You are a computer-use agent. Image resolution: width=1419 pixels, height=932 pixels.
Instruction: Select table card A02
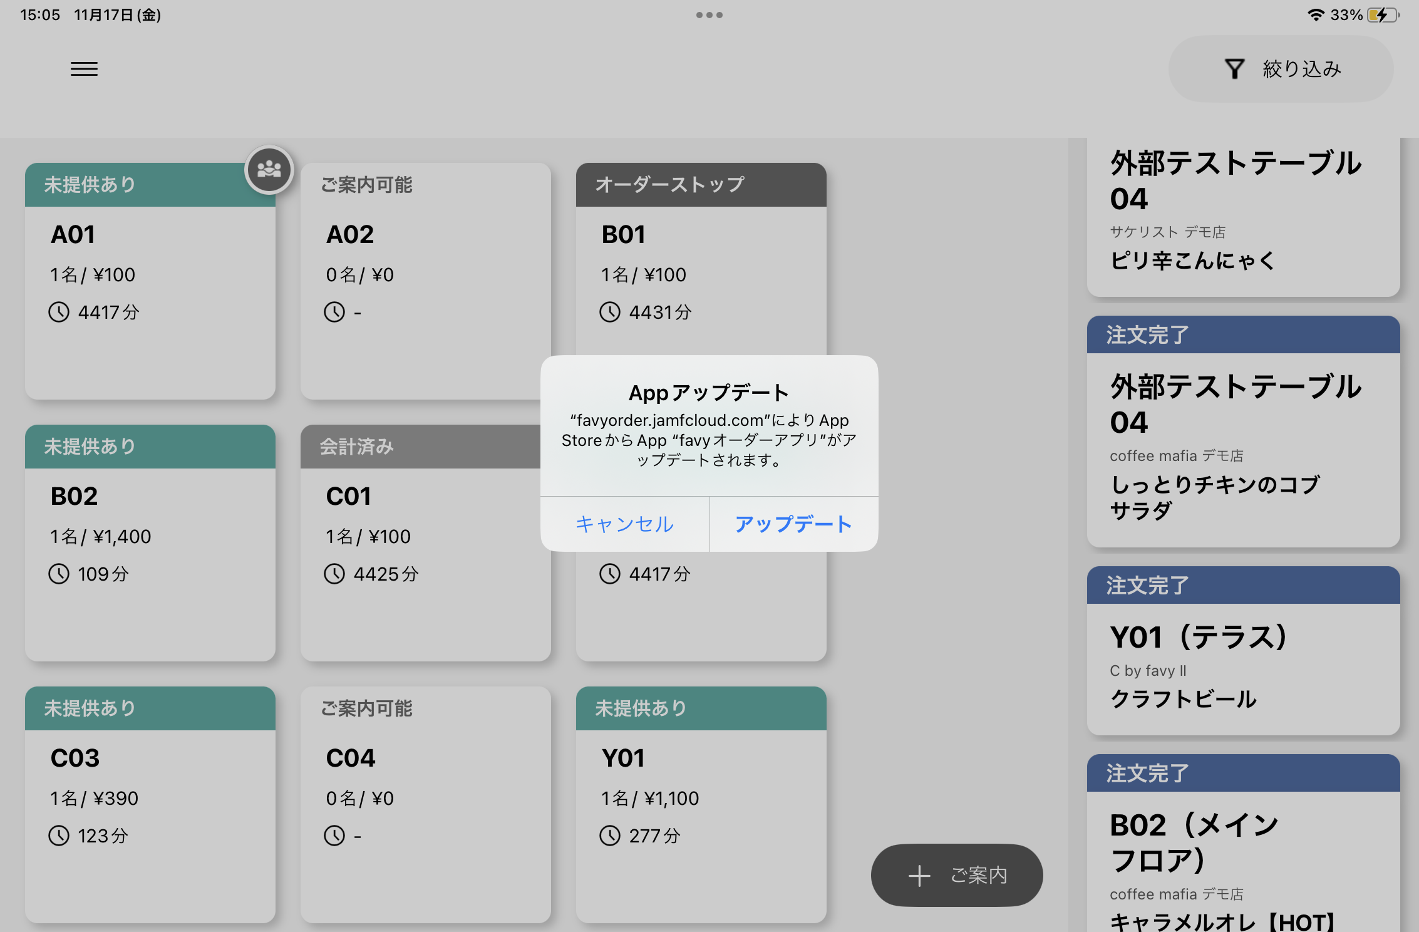425,282
